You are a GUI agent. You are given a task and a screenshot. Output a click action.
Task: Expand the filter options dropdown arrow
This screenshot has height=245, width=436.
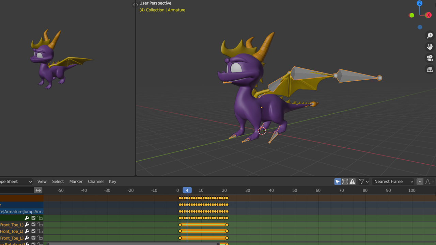[367, 182]
